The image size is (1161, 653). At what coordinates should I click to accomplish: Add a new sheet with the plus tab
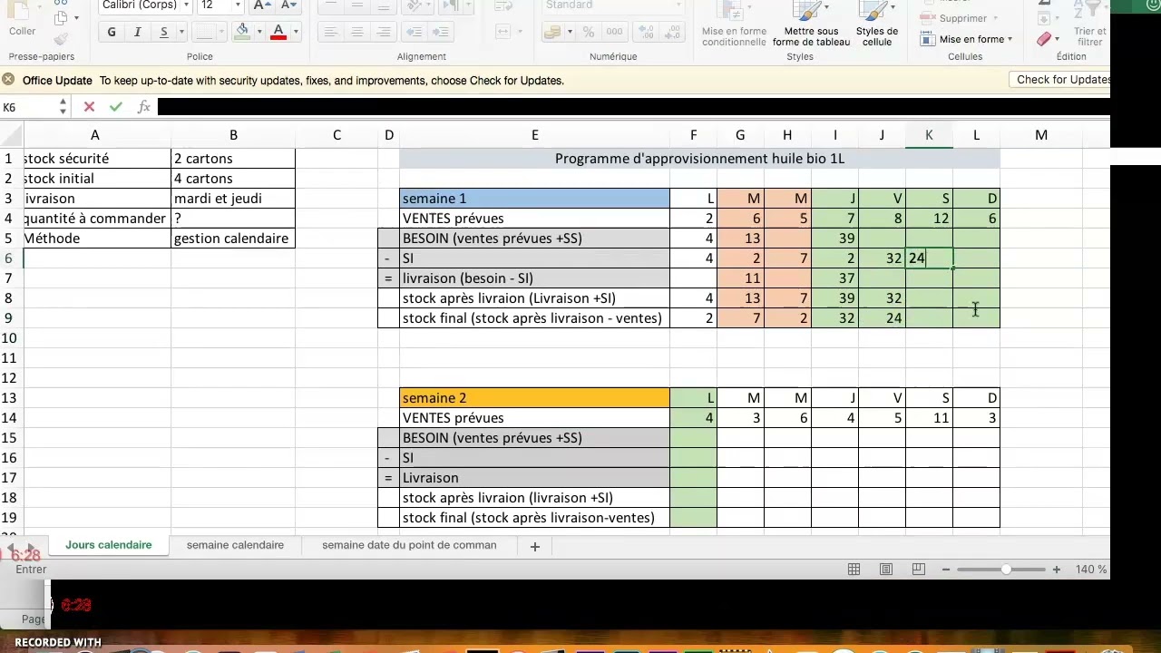(535, 546)
